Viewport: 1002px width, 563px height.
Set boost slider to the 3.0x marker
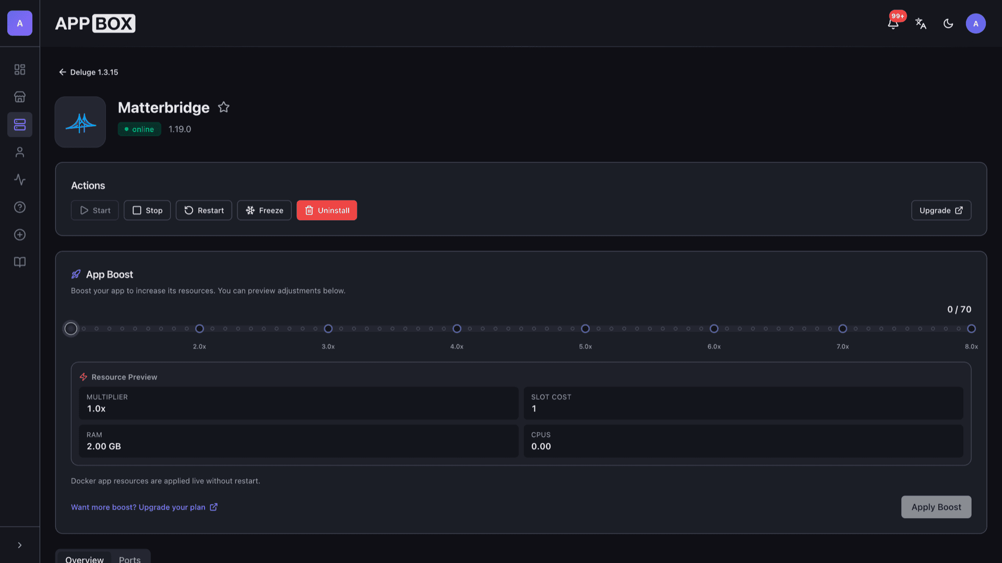[328, 329]
